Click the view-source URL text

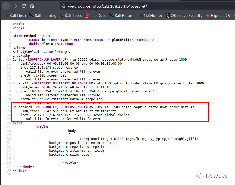(x=106, y=6)
